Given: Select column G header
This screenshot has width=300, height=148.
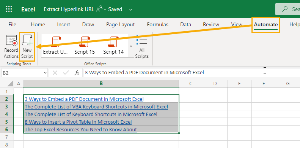Looking at the screenshot, I should [x=288, y=83].
